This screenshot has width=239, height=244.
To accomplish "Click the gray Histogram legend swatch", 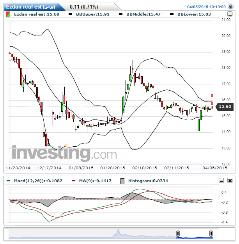I will pos(122,181).
